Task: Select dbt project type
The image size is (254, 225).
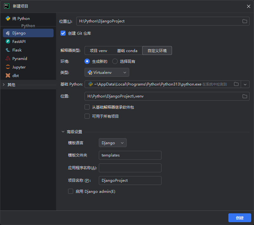Action: pos(28,75)
